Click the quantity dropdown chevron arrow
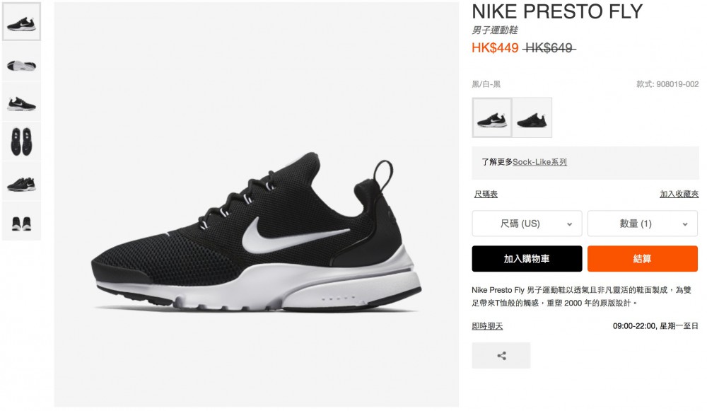Screen dimensions: 707x411 point(685,224)
